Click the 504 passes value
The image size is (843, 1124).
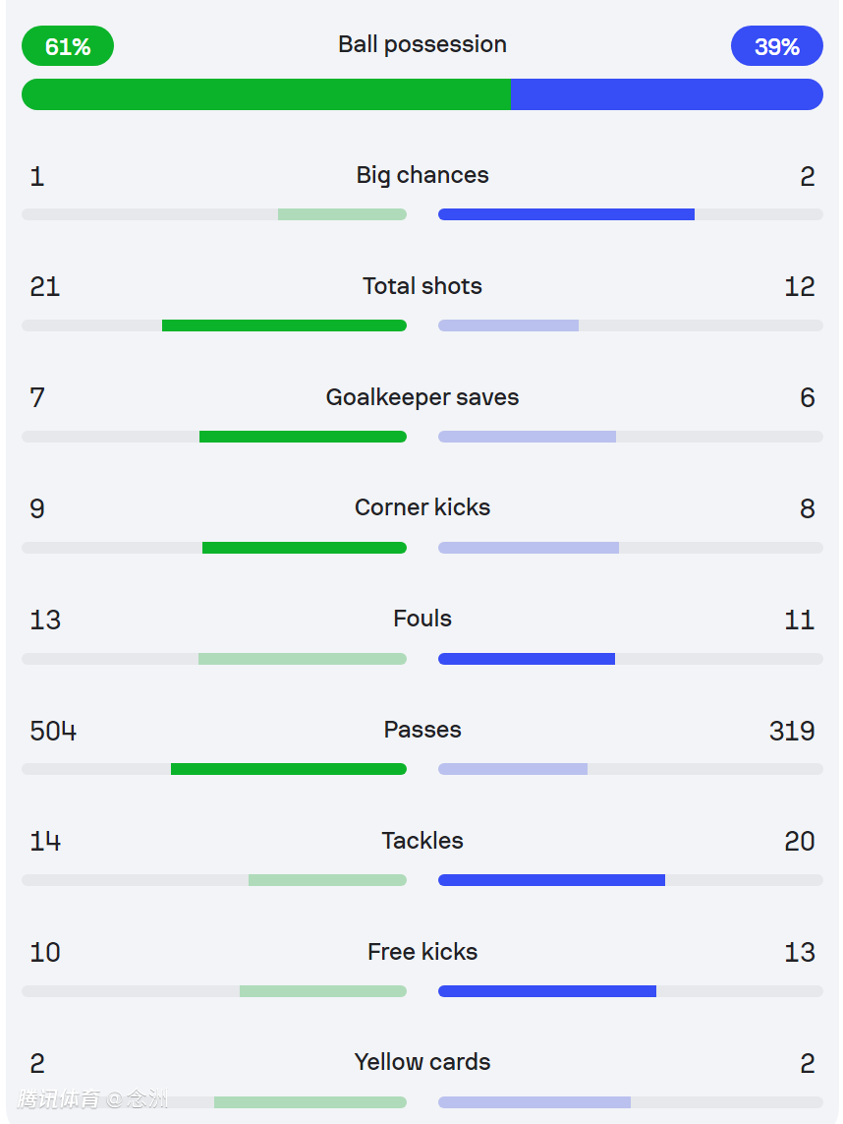click(x=53, y=731)
